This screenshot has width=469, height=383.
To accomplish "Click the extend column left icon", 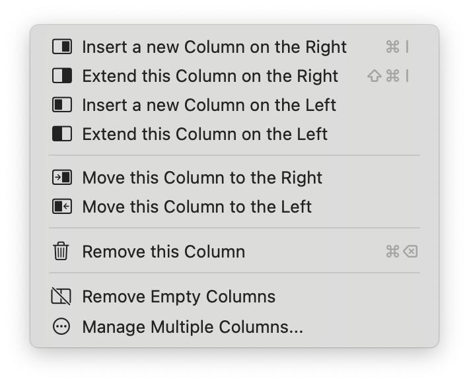I will click(x=62, y=133).
